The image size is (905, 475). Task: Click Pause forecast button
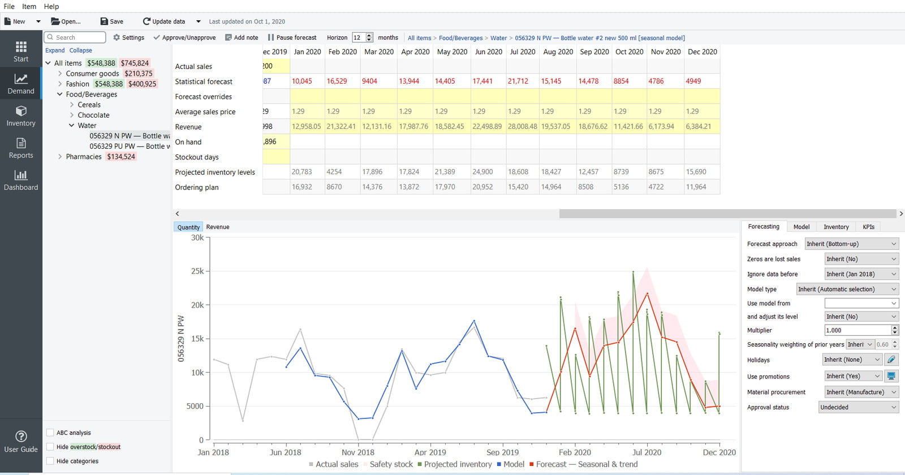(x=292, y=37)
